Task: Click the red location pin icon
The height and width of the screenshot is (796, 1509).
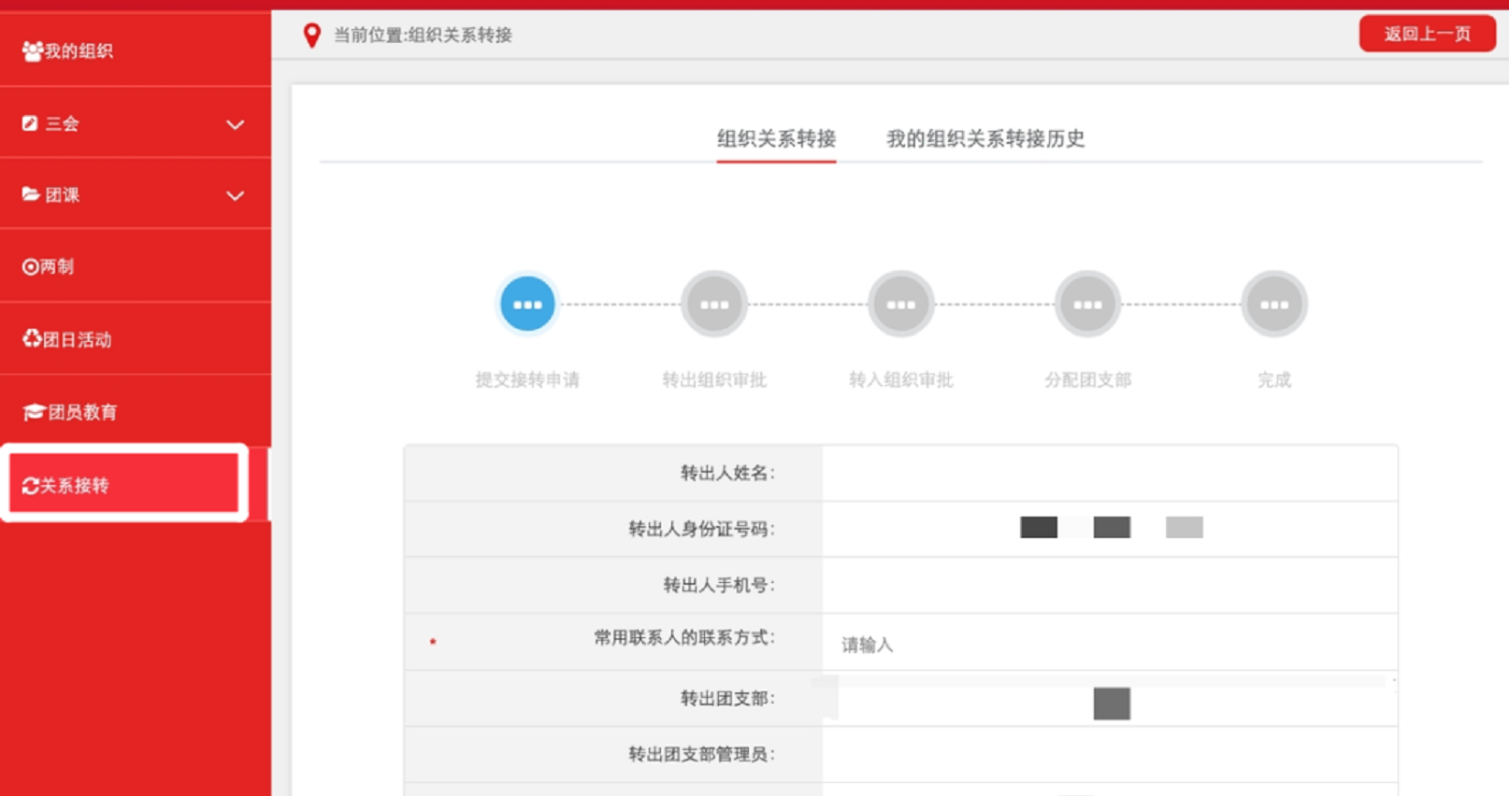Action: tap(311, 36)
